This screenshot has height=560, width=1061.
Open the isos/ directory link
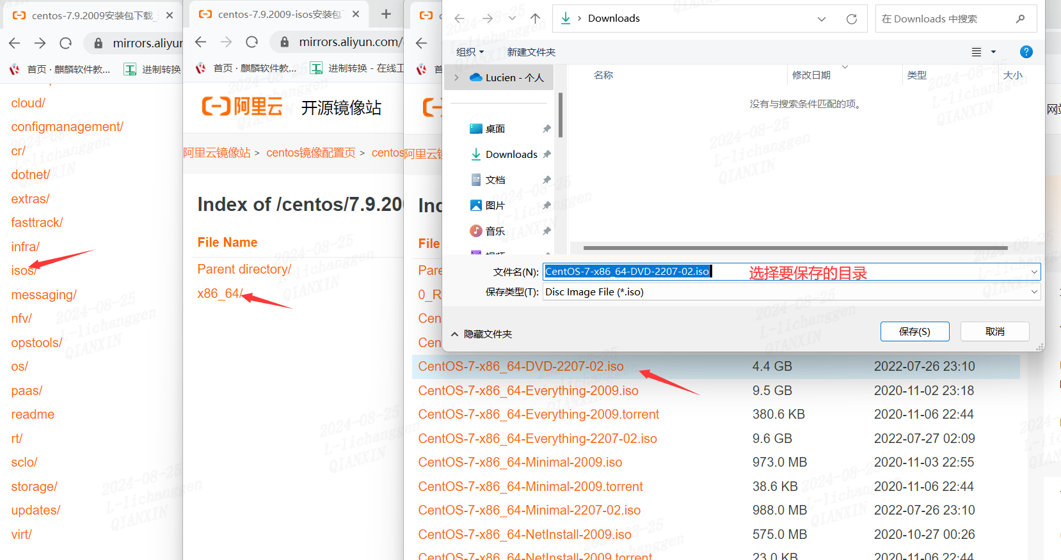(23, 270)
